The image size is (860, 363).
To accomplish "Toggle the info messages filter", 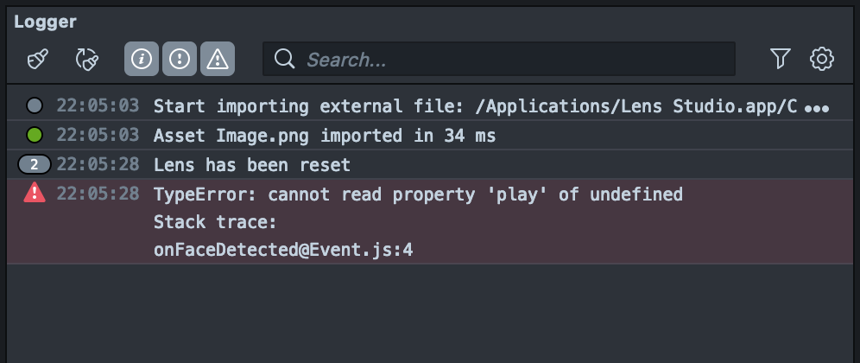I will [x=142, y=59].
